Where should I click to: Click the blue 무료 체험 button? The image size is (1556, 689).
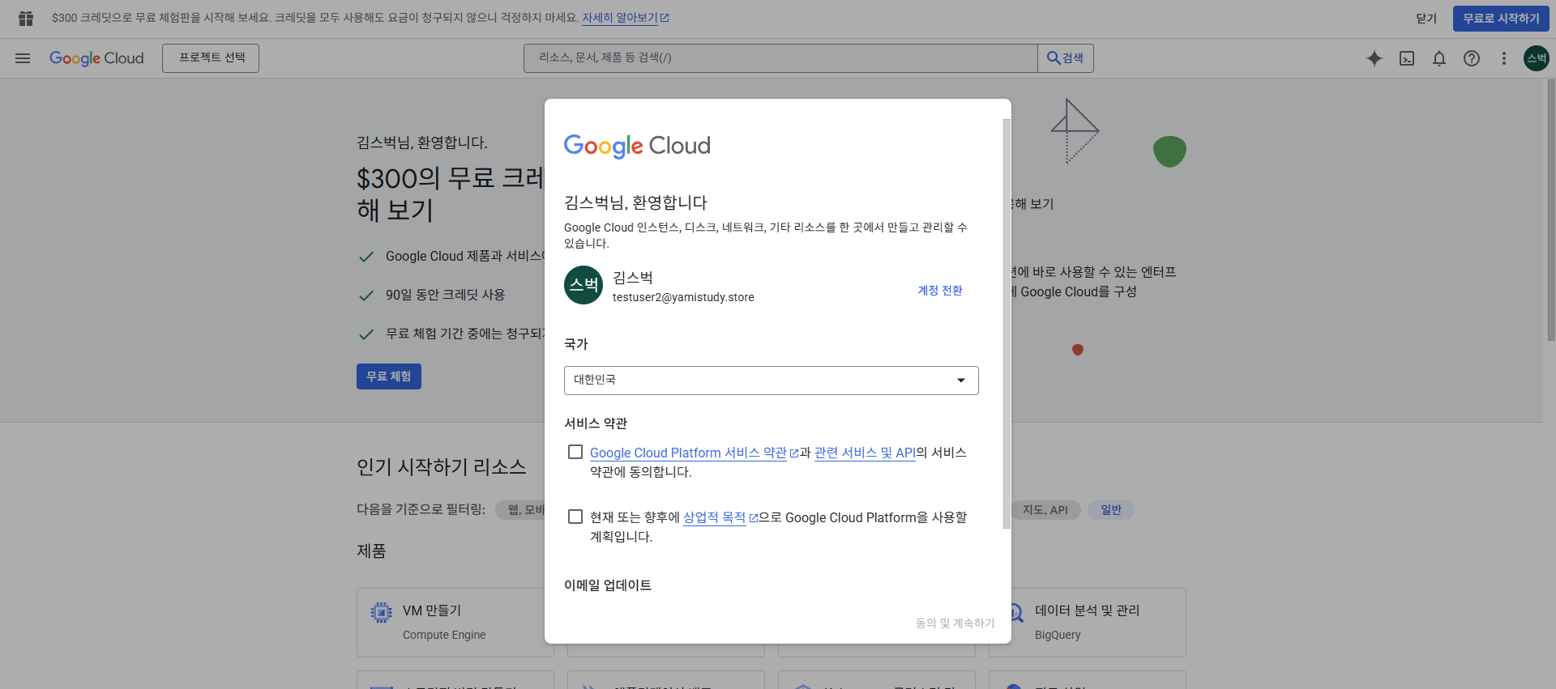389,376
